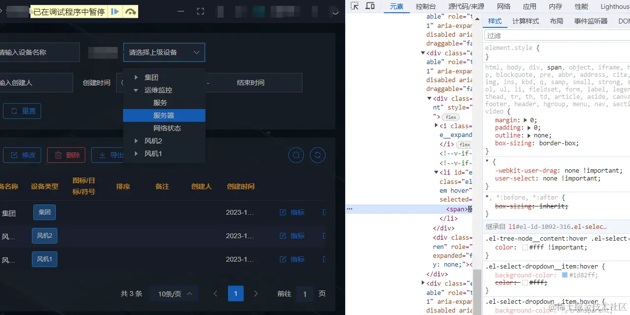Click the refresh icon on the 重置 button

pyautogui.click(x=14, y=111)
